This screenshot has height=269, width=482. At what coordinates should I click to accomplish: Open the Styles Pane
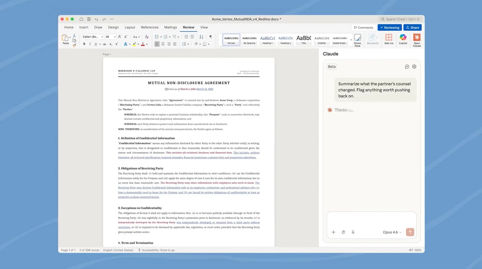point(357,40)
